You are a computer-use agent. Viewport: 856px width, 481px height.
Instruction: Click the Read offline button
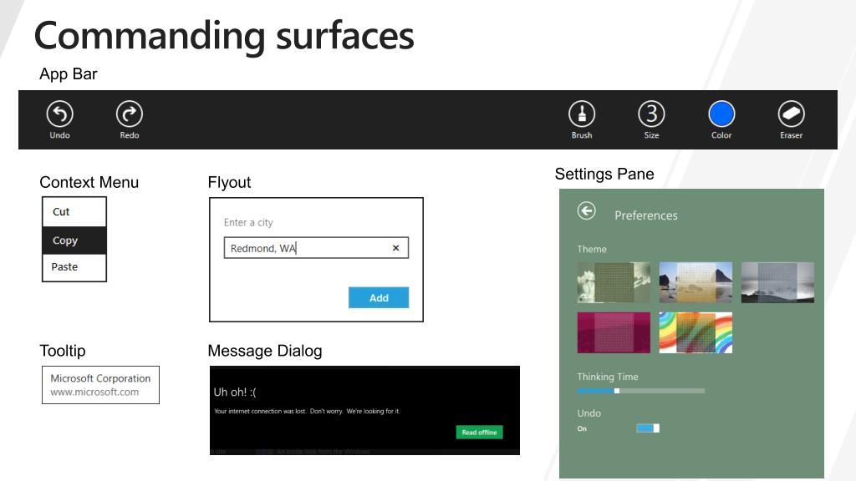point(479,433)
